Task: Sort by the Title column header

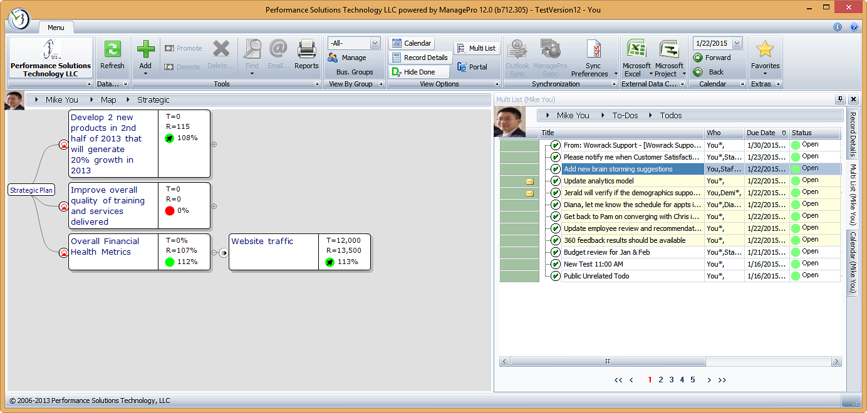Action: [x=621, y=133]
